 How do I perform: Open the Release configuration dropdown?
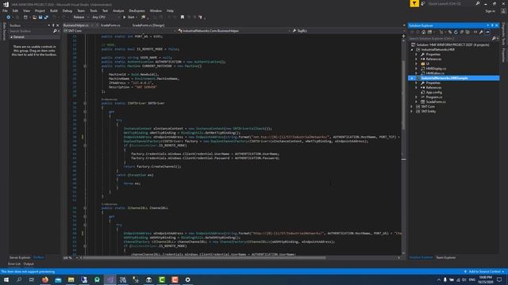pyautogui.click(x=81, y=17)
